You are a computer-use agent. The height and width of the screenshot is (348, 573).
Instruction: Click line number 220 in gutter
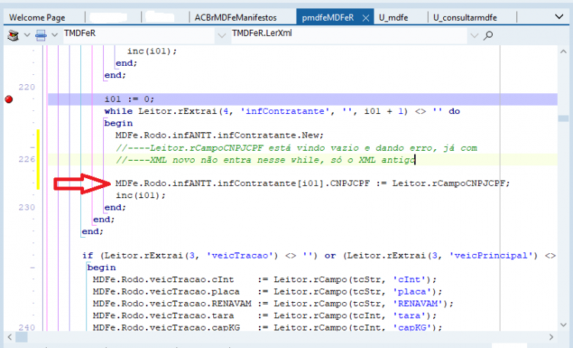27,87
